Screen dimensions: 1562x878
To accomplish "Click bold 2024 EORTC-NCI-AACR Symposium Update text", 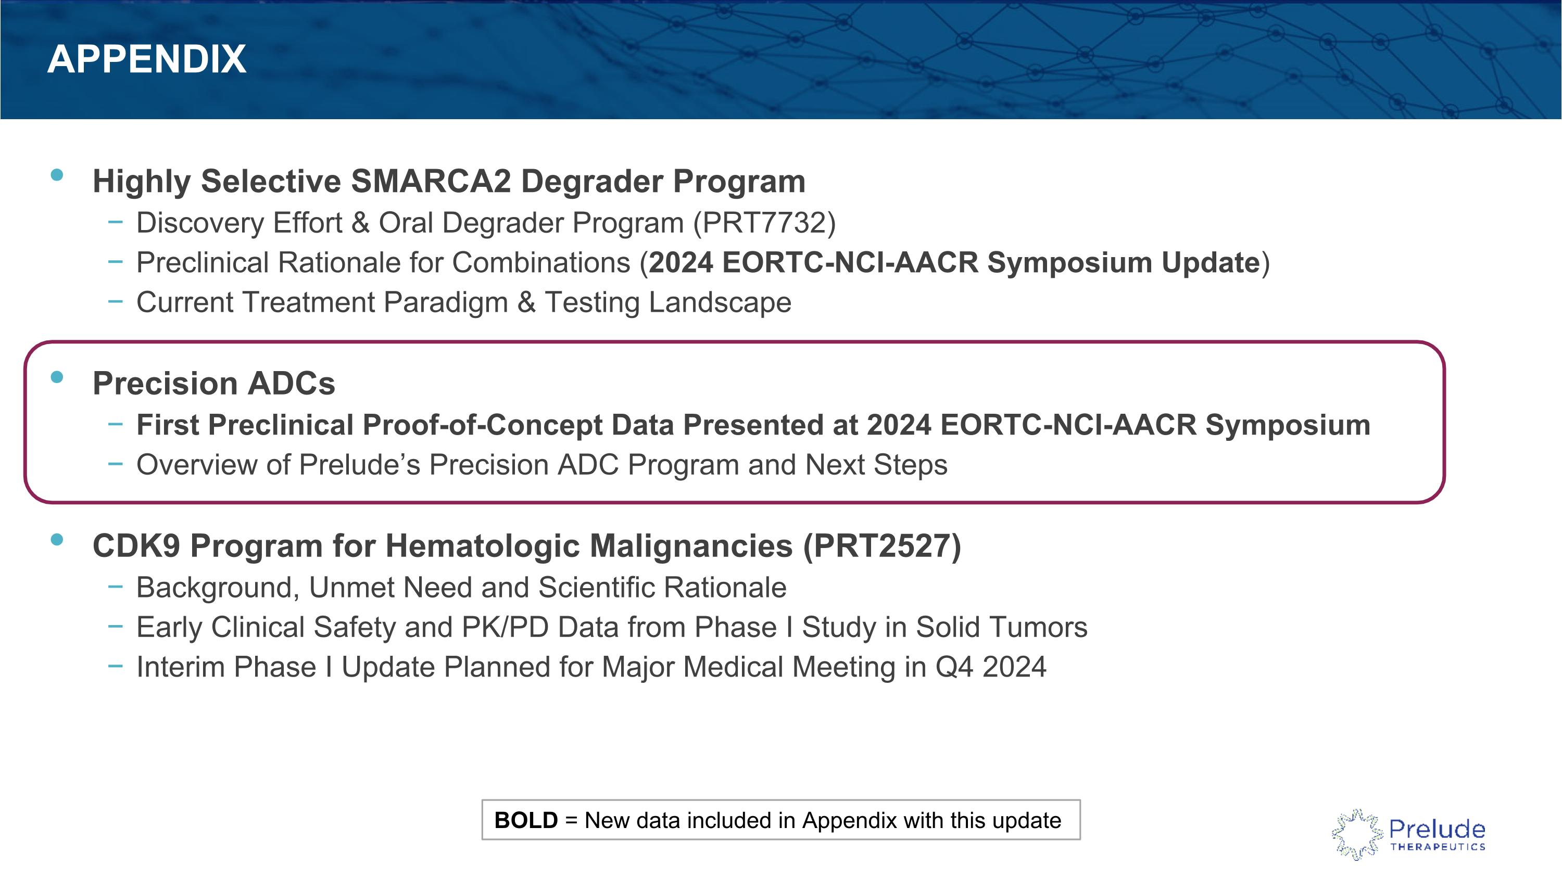I will pos(954,262).
